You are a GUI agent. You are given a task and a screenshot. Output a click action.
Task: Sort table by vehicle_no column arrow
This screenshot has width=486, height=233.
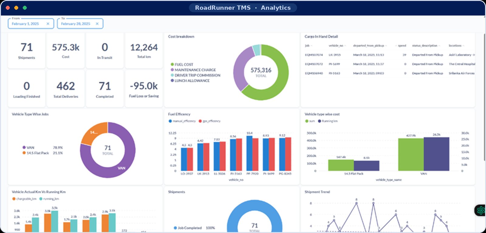click(x=345, y=46)
